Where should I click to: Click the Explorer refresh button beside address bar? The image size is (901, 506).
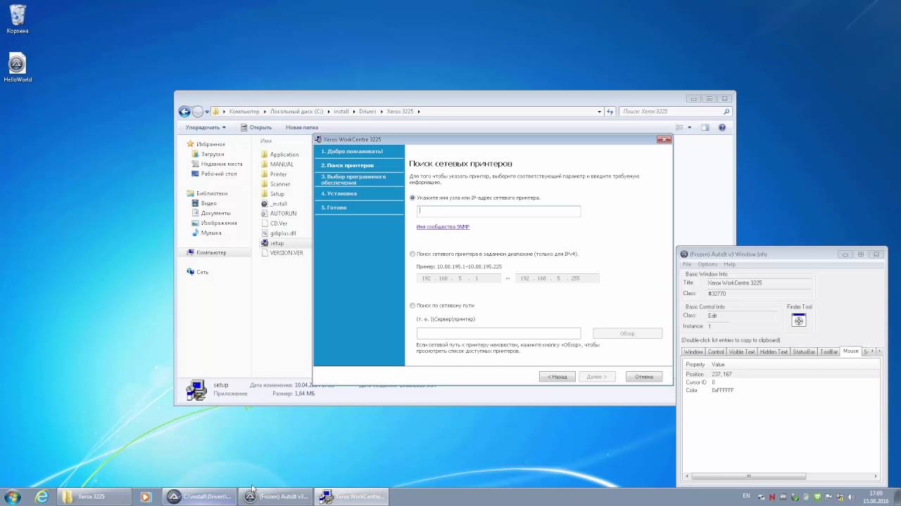(x=610, y=111)
